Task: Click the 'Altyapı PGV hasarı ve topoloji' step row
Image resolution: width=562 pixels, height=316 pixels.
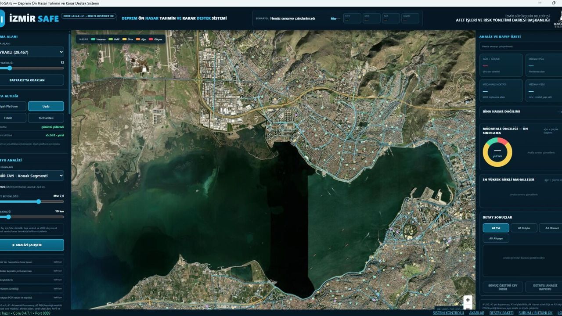Action: [32, 298]
